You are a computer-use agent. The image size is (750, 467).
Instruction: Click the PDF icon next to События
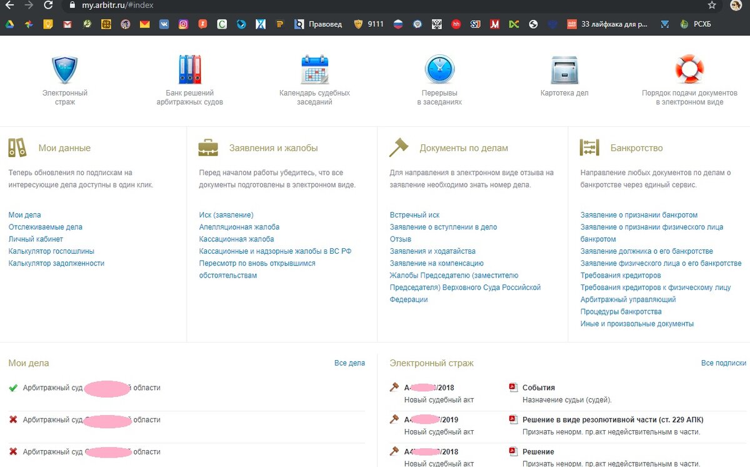(x=514, y=388)
